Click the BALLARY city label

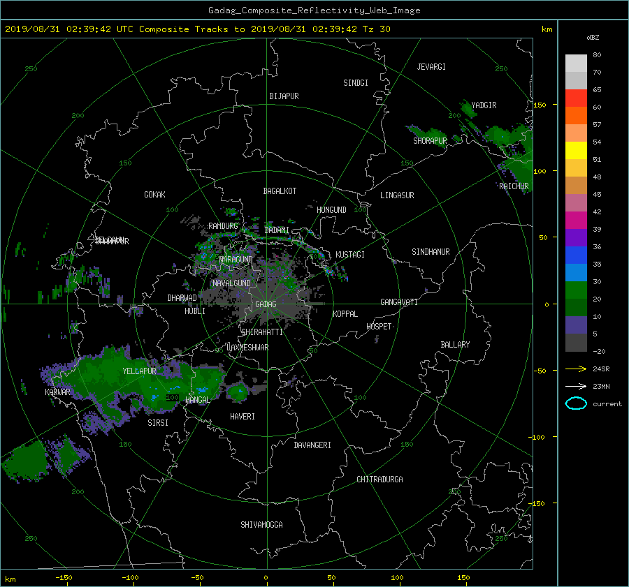tap(455, 345)
